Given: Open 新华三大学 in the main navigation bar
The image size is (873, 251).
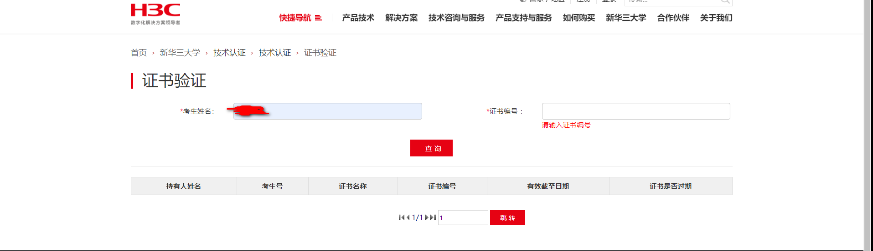Looking at the screenshot, I should (x=626, y=18).
